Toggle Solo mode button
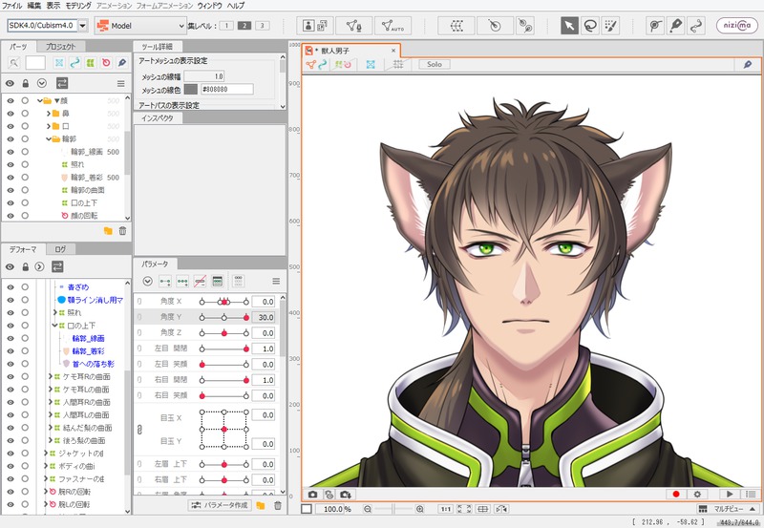Screen dimensions: 764x528 coord(435,64)
